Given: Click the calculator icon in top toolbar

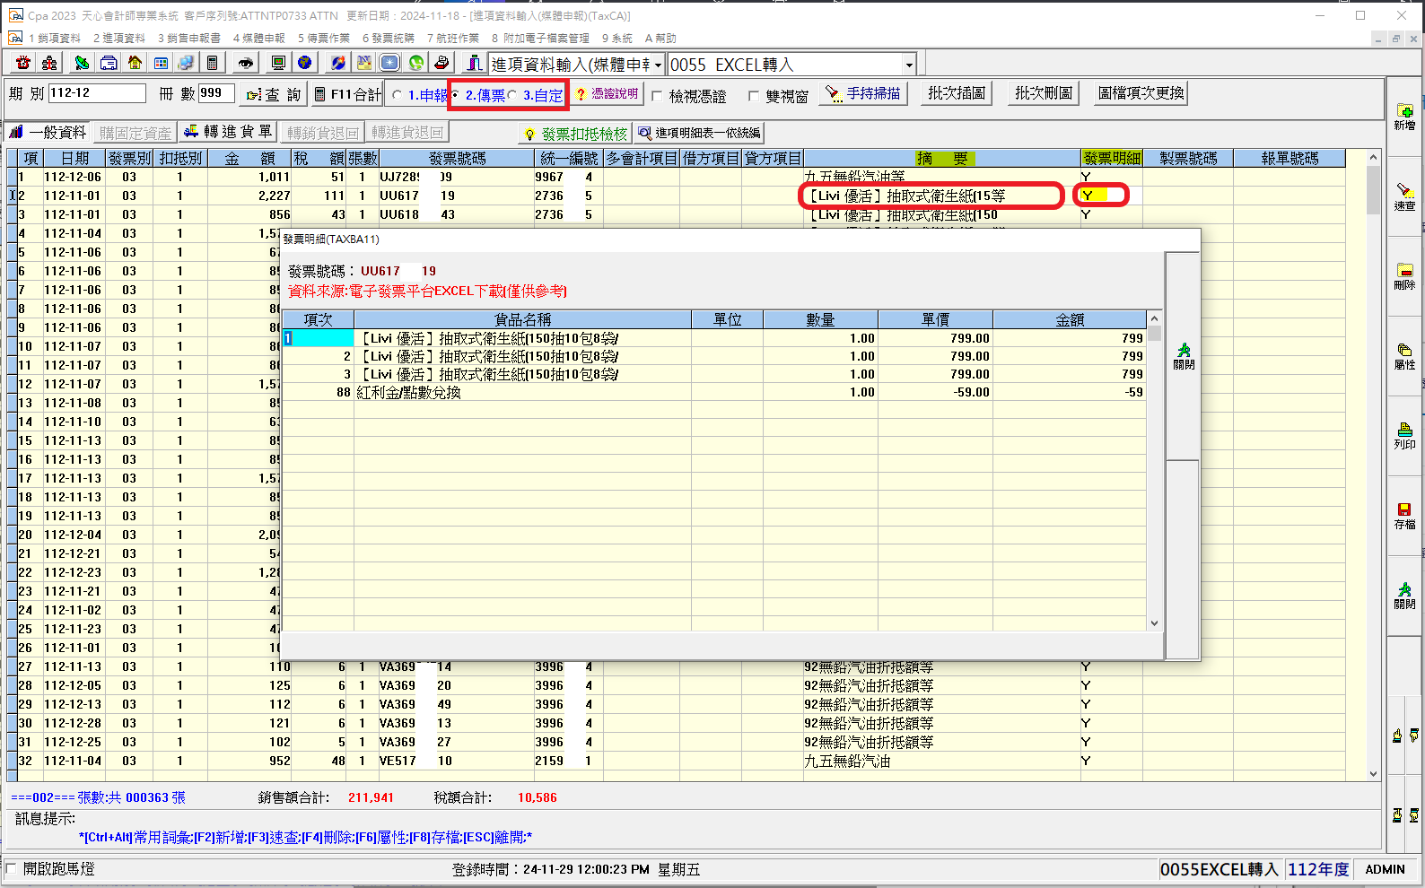Looking at the screenshot, I should click(x=212, y=63).
